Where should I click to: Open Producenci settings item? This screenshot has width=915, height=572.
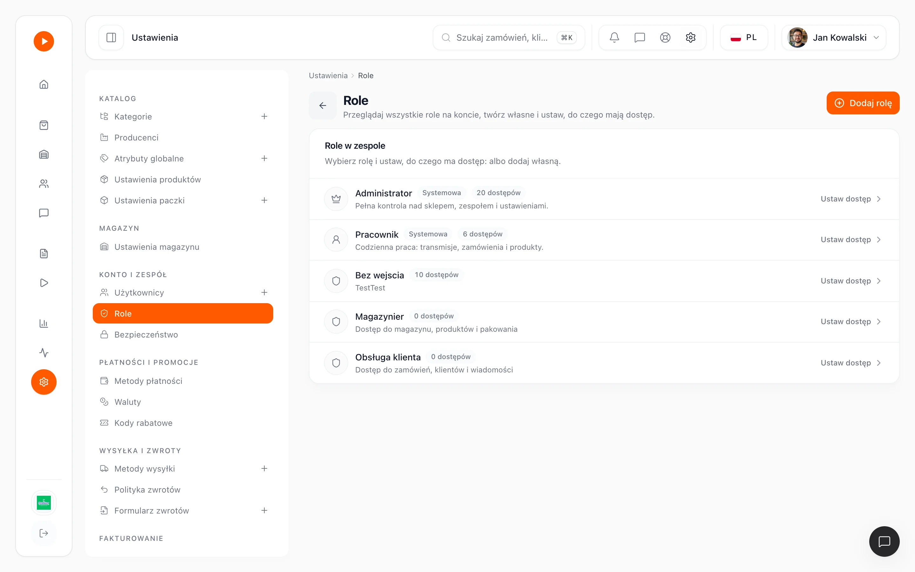point(183,138)
